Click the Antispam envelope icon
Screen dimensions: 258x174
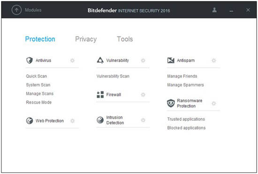click(171, 60)
